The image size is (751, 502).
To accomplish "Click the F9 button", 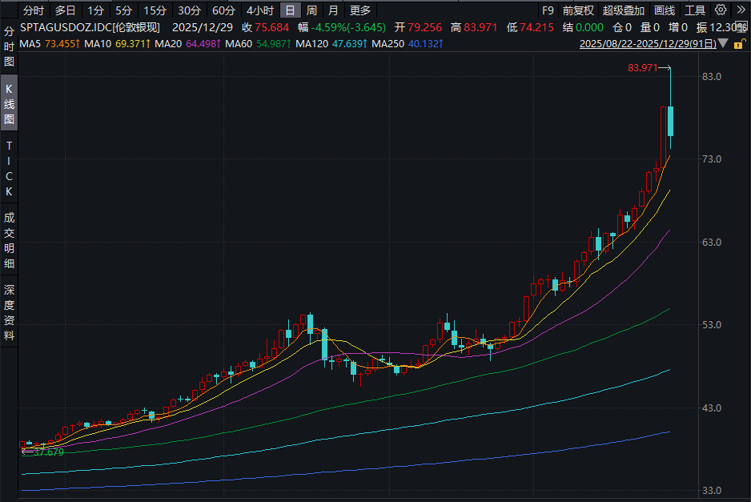I will 548,10.
